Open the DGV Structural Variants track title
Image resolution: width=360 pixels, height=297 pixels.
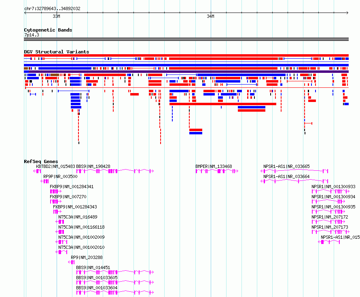click(x=57, y=52)
